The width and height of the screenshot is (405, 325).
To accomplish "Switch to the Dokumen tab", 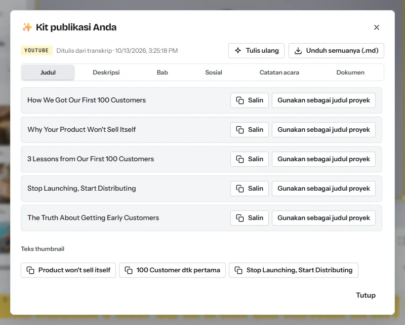I will 350,73.
